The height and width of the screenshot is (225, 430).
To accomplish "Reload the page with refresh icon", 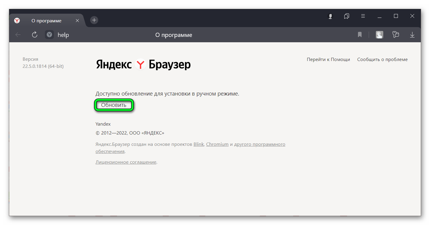I will tap(35, 35).
